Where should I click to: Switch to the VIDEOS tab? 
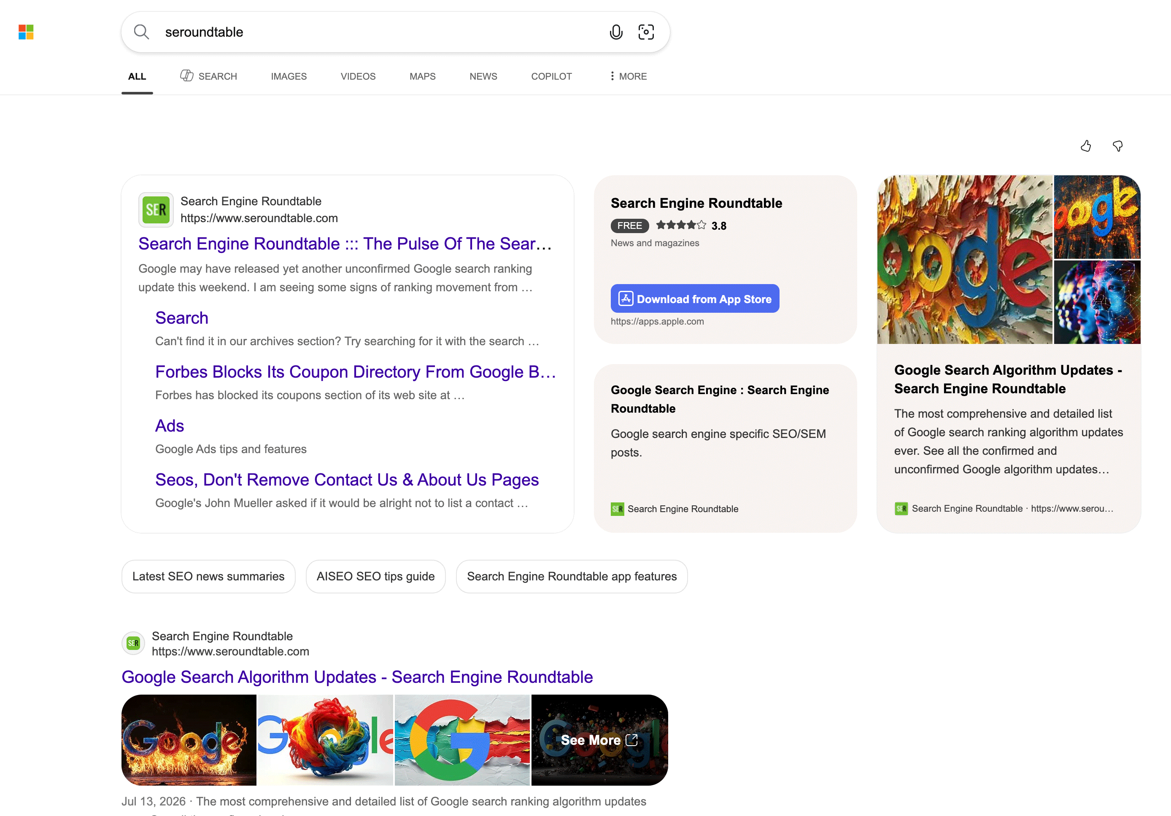click(358, 76)
